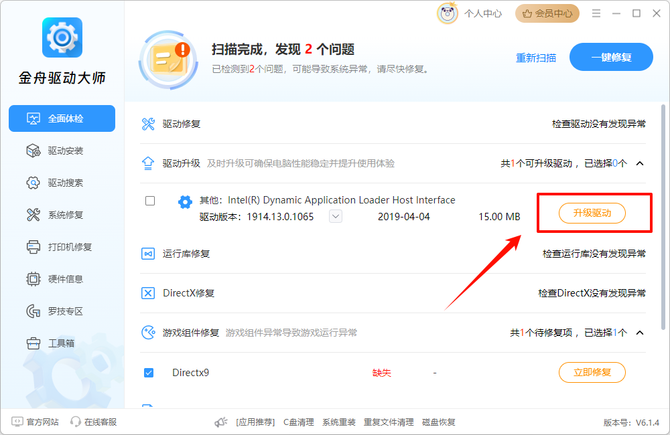The height and width of the screenshot is (435, 670).
Task: Collapse the 驱动升级 section chevron
Action: tap(639, 162)
